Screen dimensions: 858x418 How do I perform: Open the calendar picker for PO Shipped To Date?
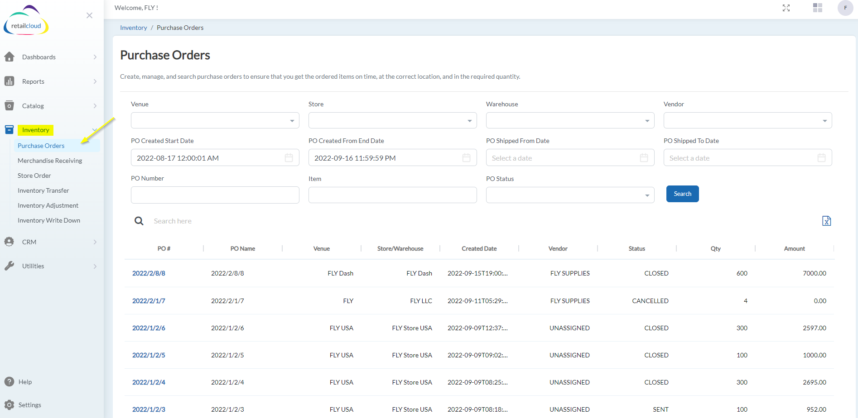(822, 157)
